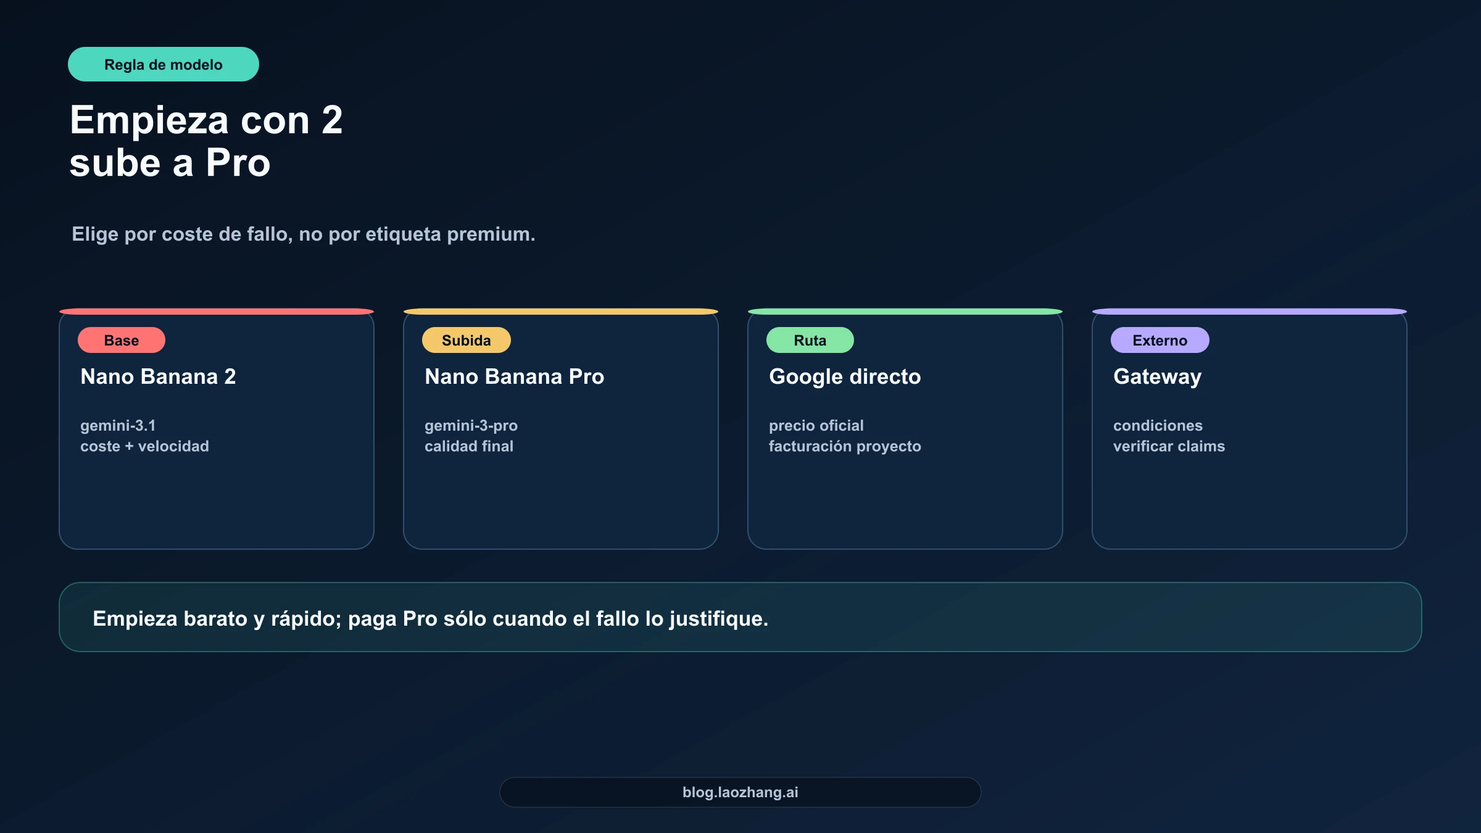
Task: Enable the Google directo routing option
Action: 904,426
